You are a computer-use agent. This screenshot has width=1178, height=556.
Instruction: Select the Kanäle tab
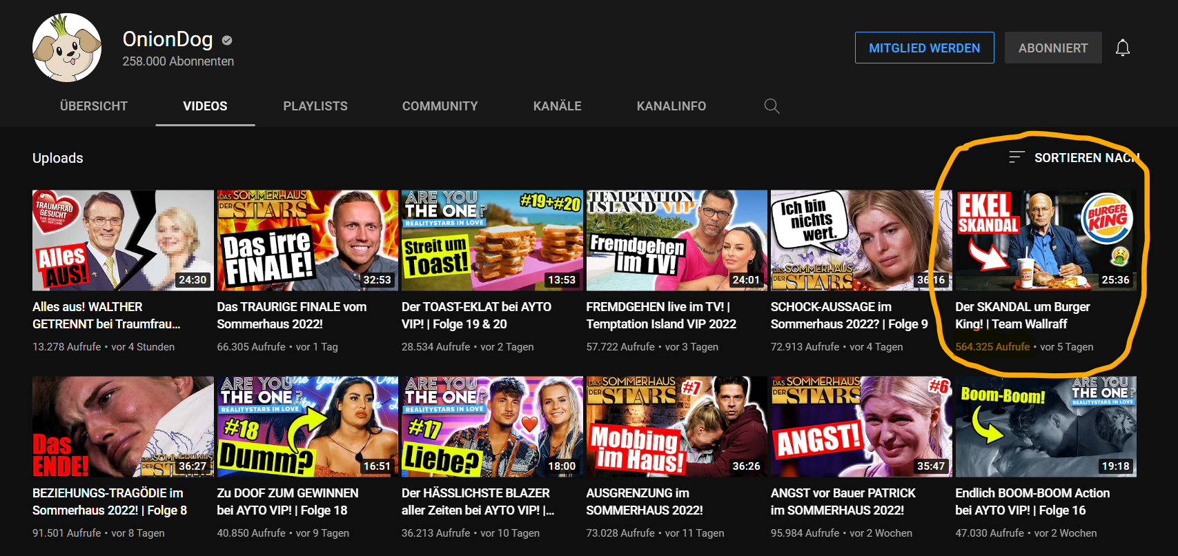pos(557,106)
